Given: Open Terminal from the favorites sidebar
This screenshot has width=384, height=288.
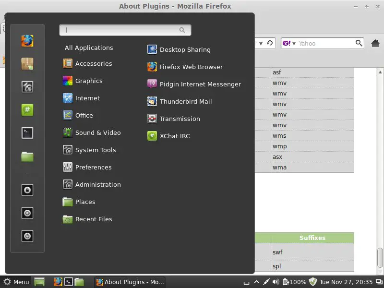Looking at the screenshot, I should click(x=27, y=133).
